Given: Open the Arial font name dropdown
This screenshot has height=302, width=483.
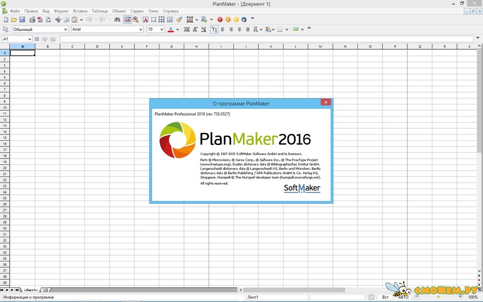Looking at the screenshot, I should [141, 29].
